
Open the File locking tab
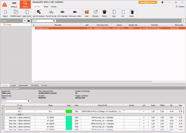pyautogui.click(x=35, y=85)
